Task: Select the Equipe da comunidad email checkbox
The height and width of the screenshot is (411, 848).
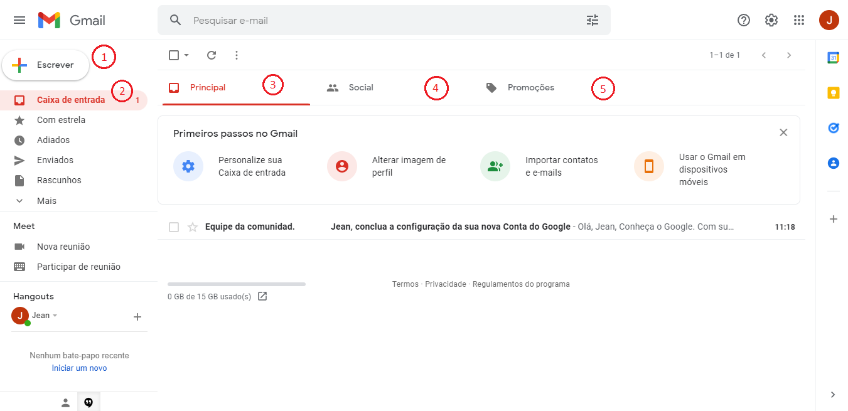Action: click(x=174, y=227)
